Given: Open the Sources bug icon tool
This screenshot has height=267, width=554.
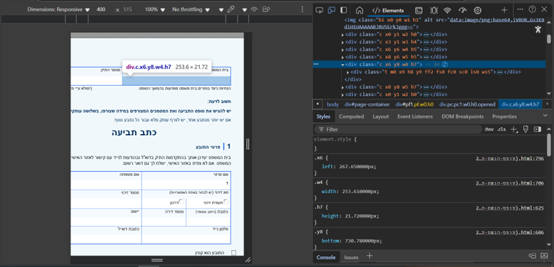Looking at the screenshot, I should coord(434,10).
